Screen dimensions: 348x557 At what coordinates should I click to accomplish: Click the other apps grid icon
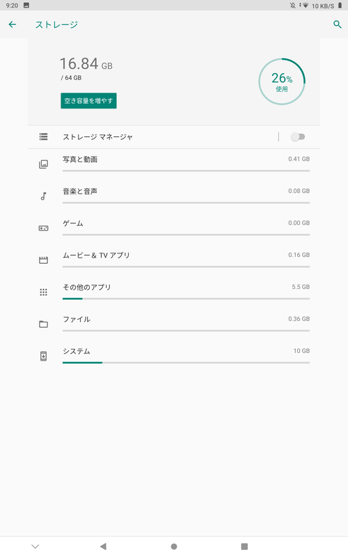pyautogui.click(x=43, y=292)
